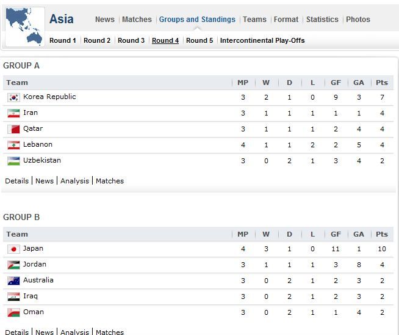Open Group A Matches link
Screen dimensions: 399x335
tap(110, 181)
